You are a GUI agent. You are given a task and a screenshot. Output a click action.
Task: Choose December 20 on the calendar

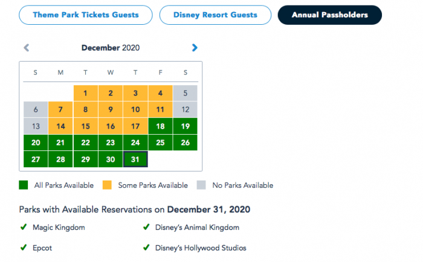36,142
